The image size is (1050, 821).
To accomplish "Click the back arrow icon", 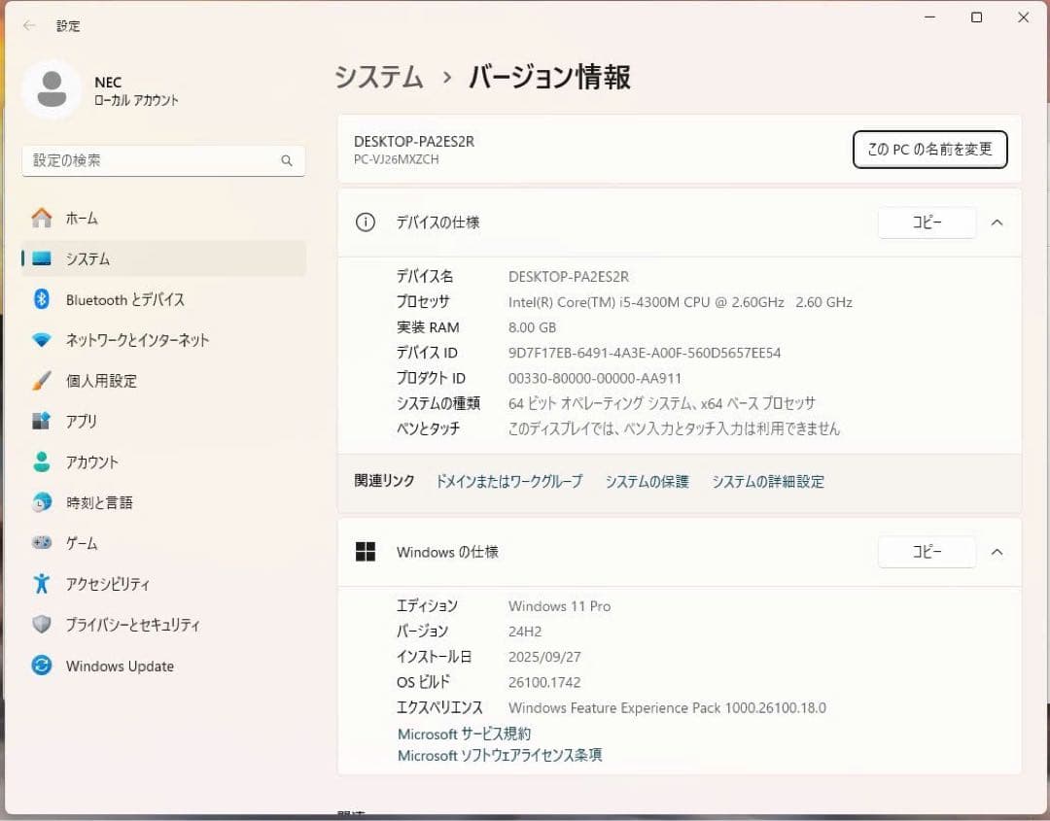I will coord(29,25).
